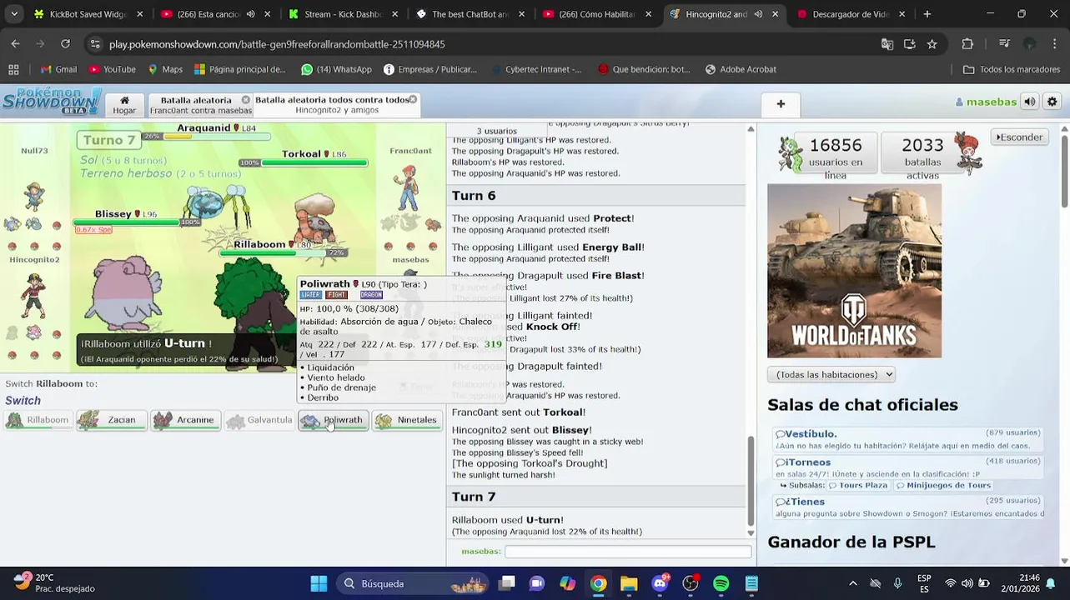Screen dimensions: 1070x600
Task: Open the volume control in system tray
Action: click(x=967, y=583)
